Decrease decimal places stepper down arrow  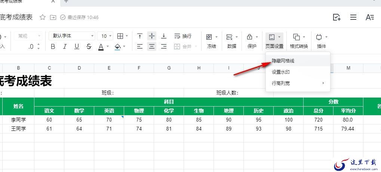pyautogui.click(x=39, y=48)
